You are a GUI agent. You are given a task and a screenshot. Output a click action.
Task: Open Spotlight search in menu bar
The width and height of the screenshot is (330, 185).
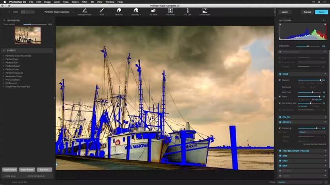[x=319, y=2]
